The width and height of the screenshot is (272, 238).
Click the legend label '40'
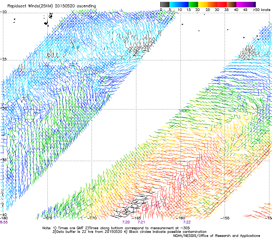tap(236, 10)
